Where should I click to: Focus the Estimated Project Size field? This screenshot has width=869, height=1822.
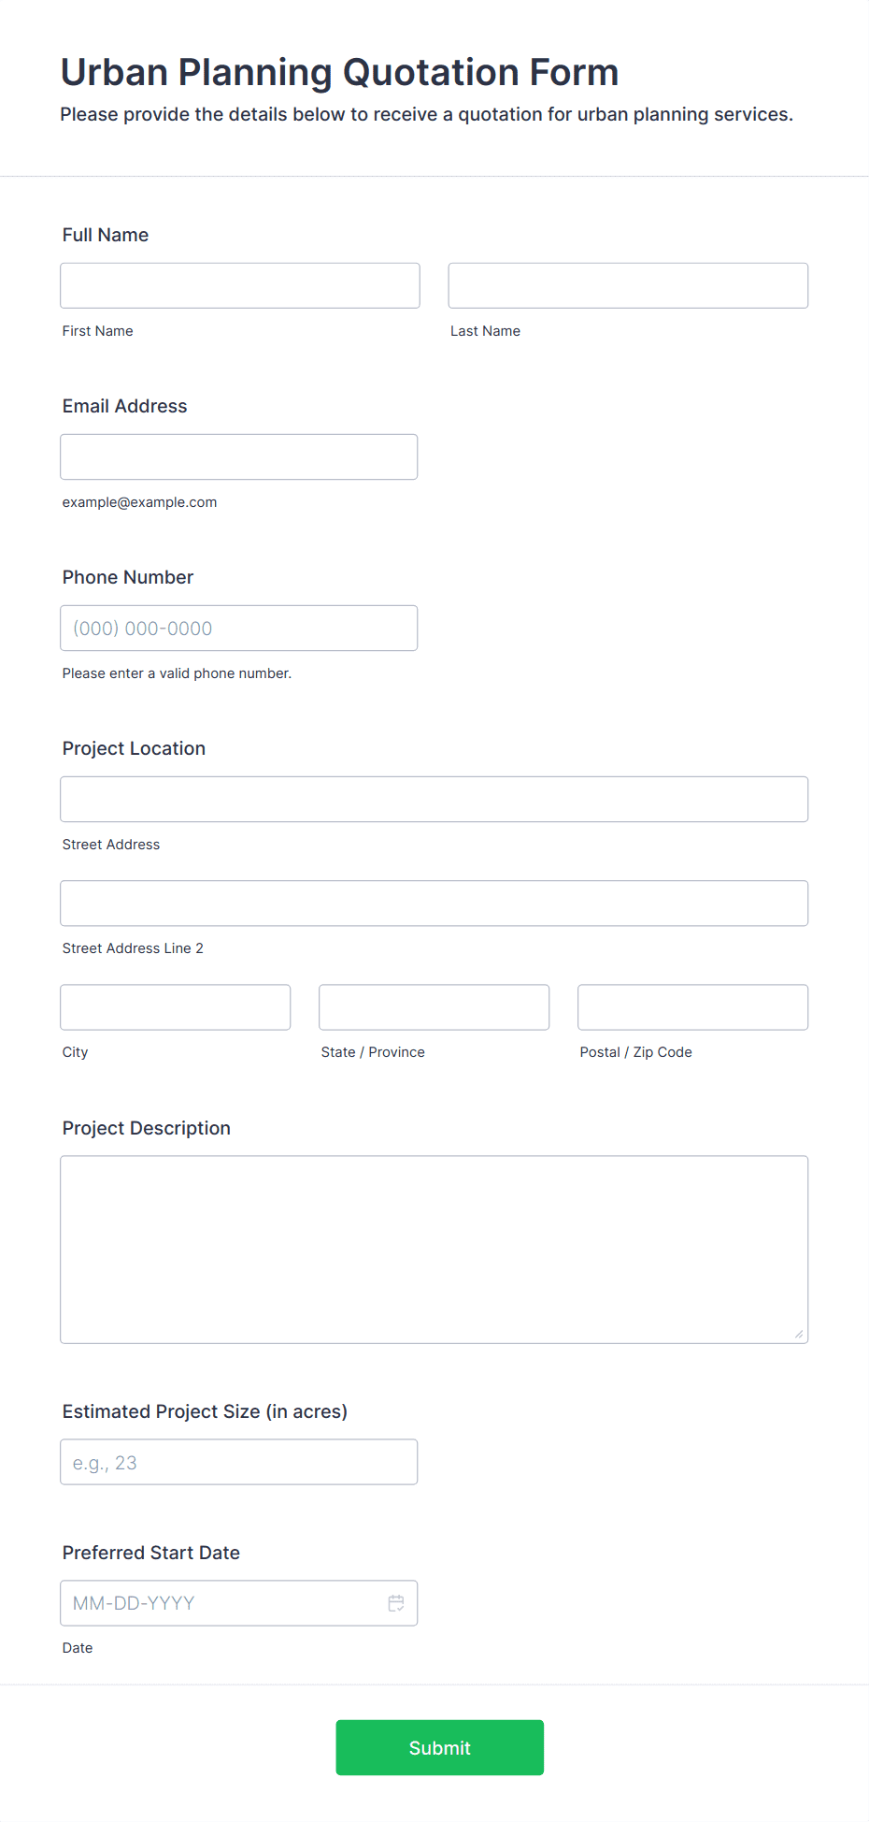239,1461
